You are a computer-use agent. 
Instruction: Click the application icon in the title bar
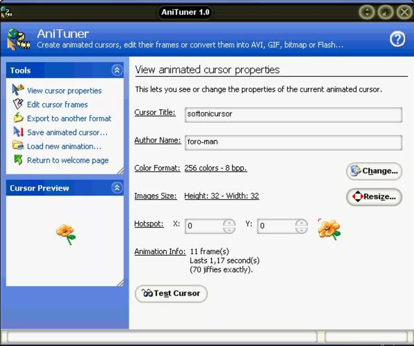(x=6, y=11)
